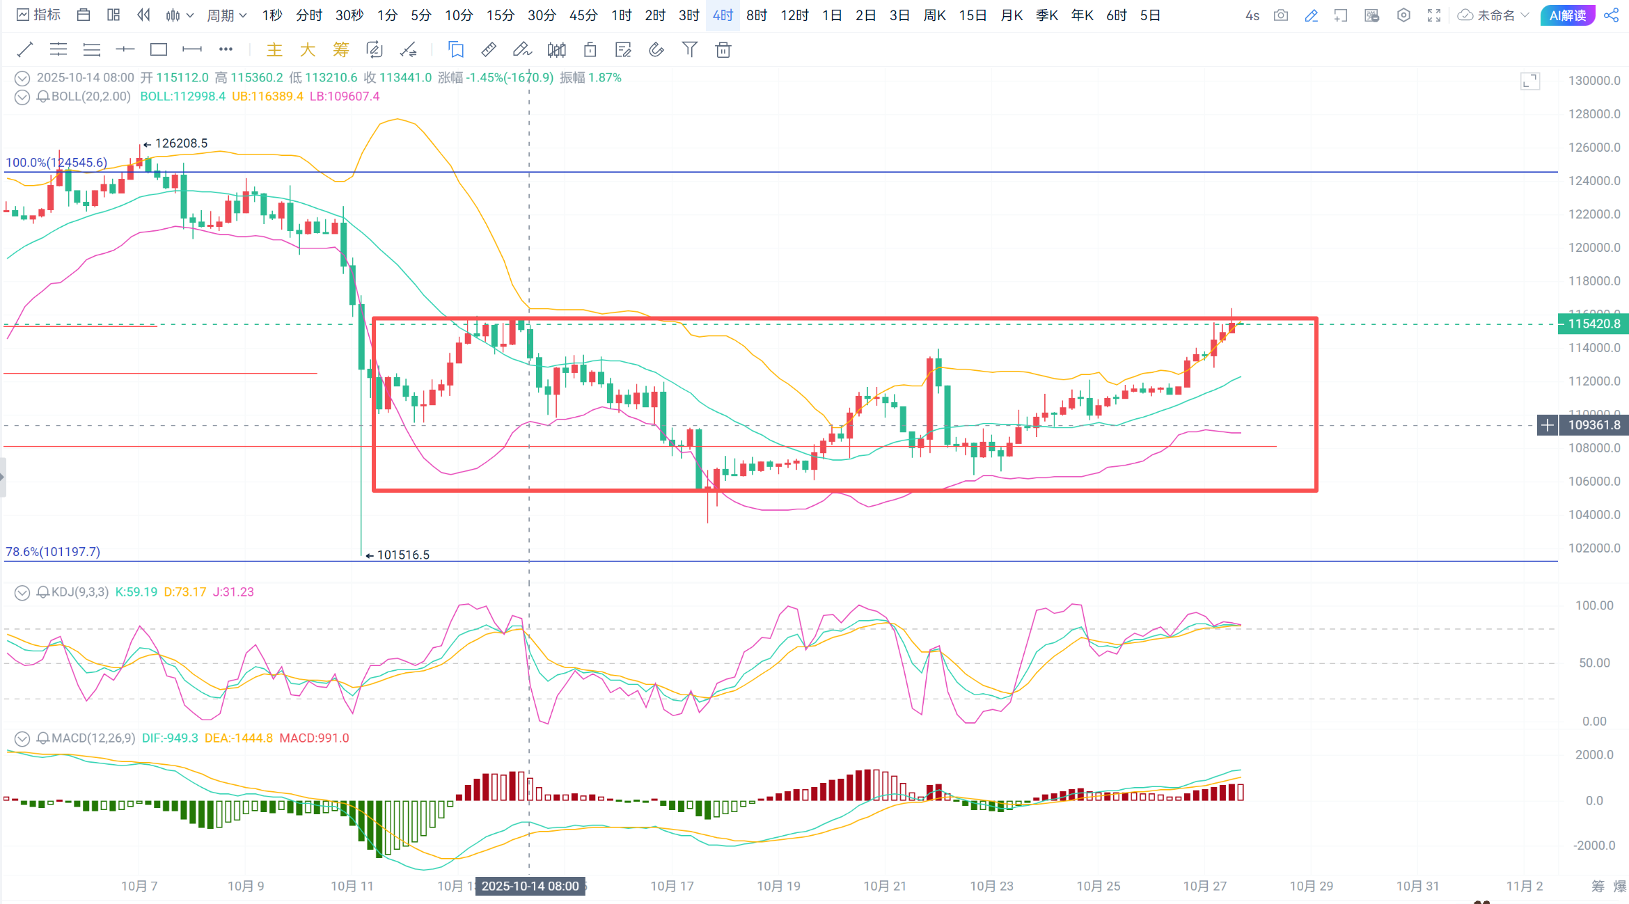Select the trend line drawing tool

25,49
